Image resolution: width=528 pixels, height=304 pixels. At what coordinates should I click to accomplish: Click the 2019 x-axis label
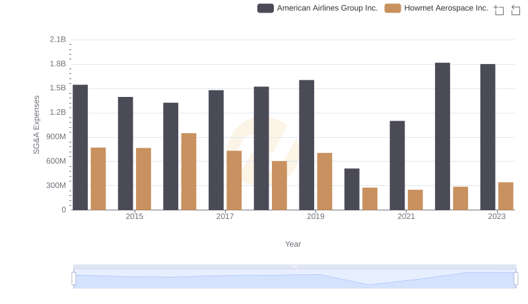pyautogui.click(x=315, y=216)
